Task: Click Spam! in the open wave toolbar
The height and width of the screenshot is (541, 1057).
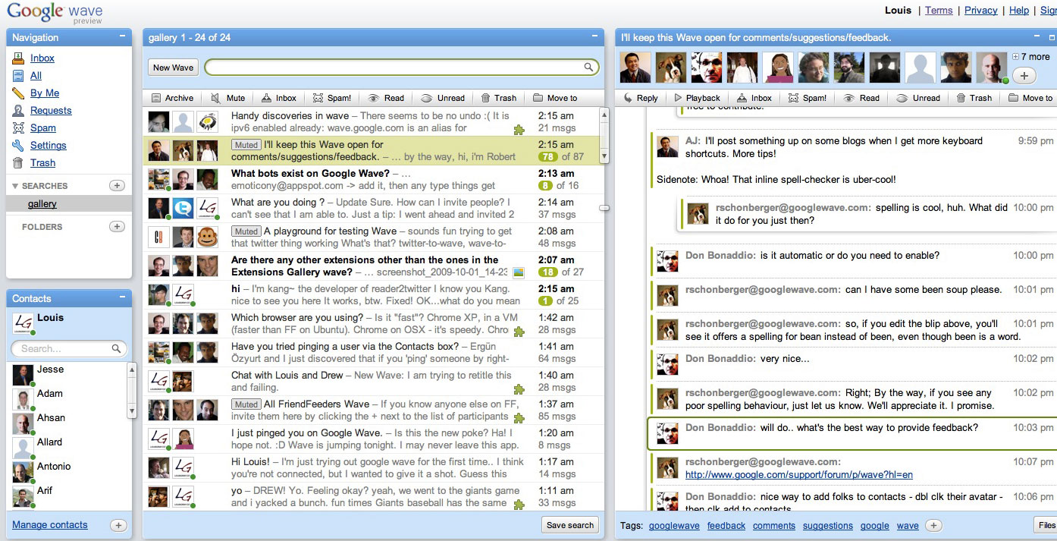Action: (x=807, y=98)
